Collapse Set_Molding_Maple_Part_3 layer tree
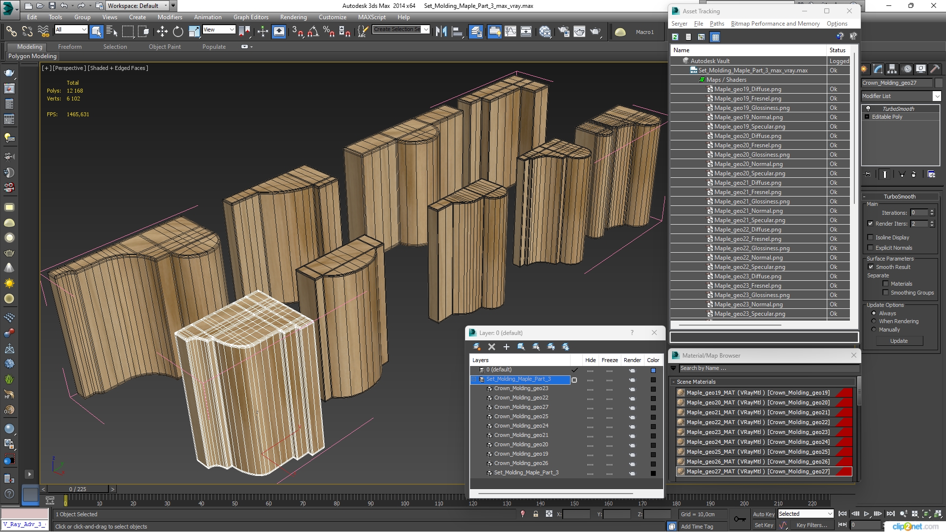 (474, 379)
